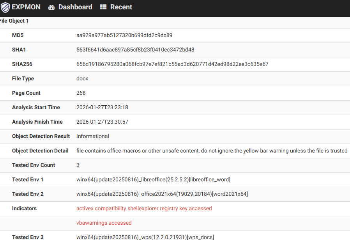Click the Object Detection Detail label
This screenshot has width=350, height=243.
click(40, 151)
